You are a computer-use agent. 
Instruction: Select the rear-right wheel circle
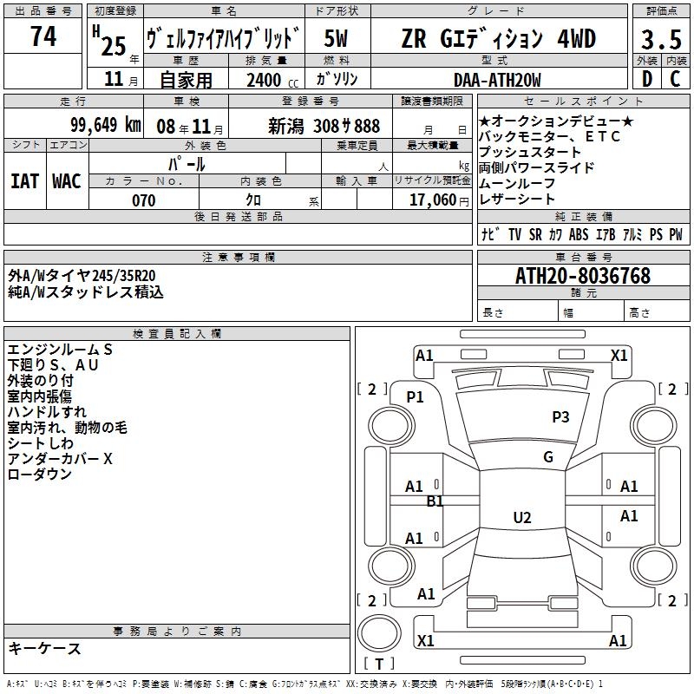[653, 566]
